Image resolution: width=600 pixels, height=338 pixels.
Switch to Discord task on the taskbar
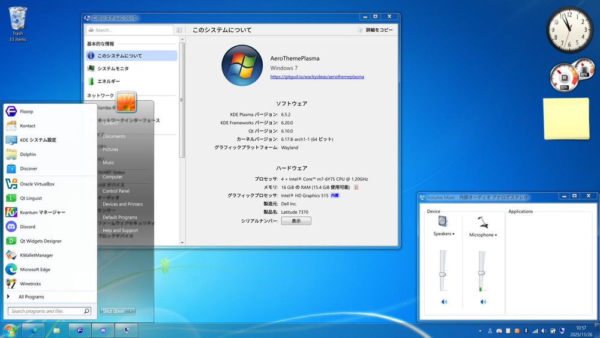pyautogui.click(x=103, y=330)
